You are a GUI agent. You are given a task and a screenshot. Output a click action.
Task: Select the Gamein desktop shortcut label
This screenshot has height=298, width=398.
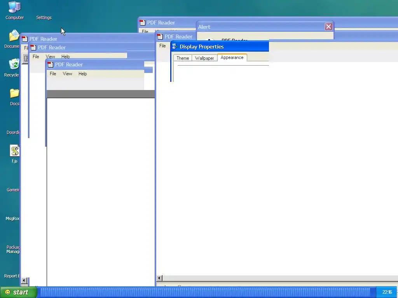click(x=13, y=190)
